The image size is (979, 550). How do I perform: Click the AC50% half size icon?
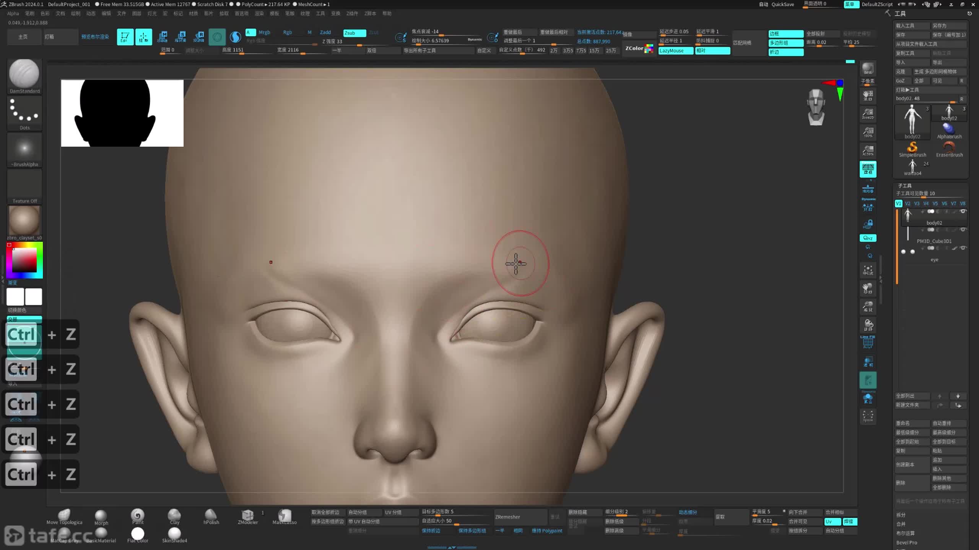pos(868,150)
